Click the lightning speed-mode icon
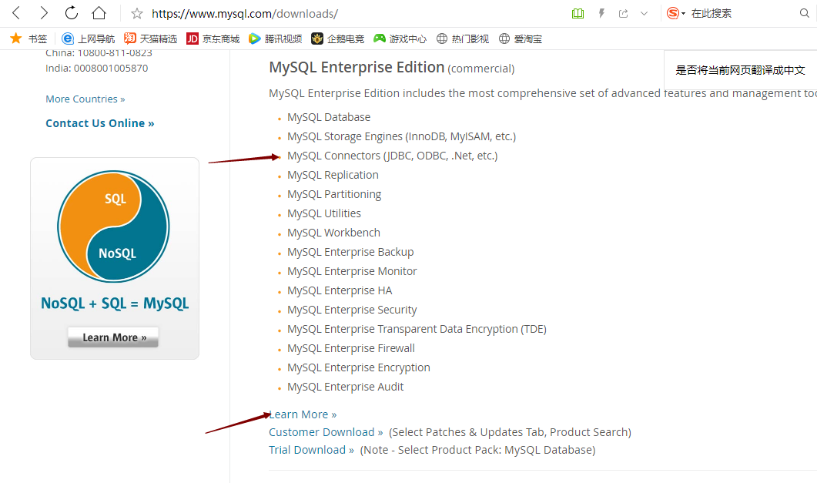The image size is (817, 483). tap(601, 14)
